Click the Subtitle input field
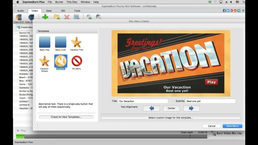 tap(210, 101)
